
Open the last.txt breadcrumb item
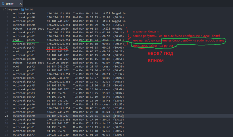[29, 9]
